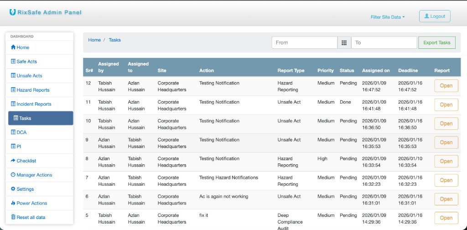Screen dimensions: 467x230
Task: Click the 'fix it' action text
Action: tap(204, 215)
